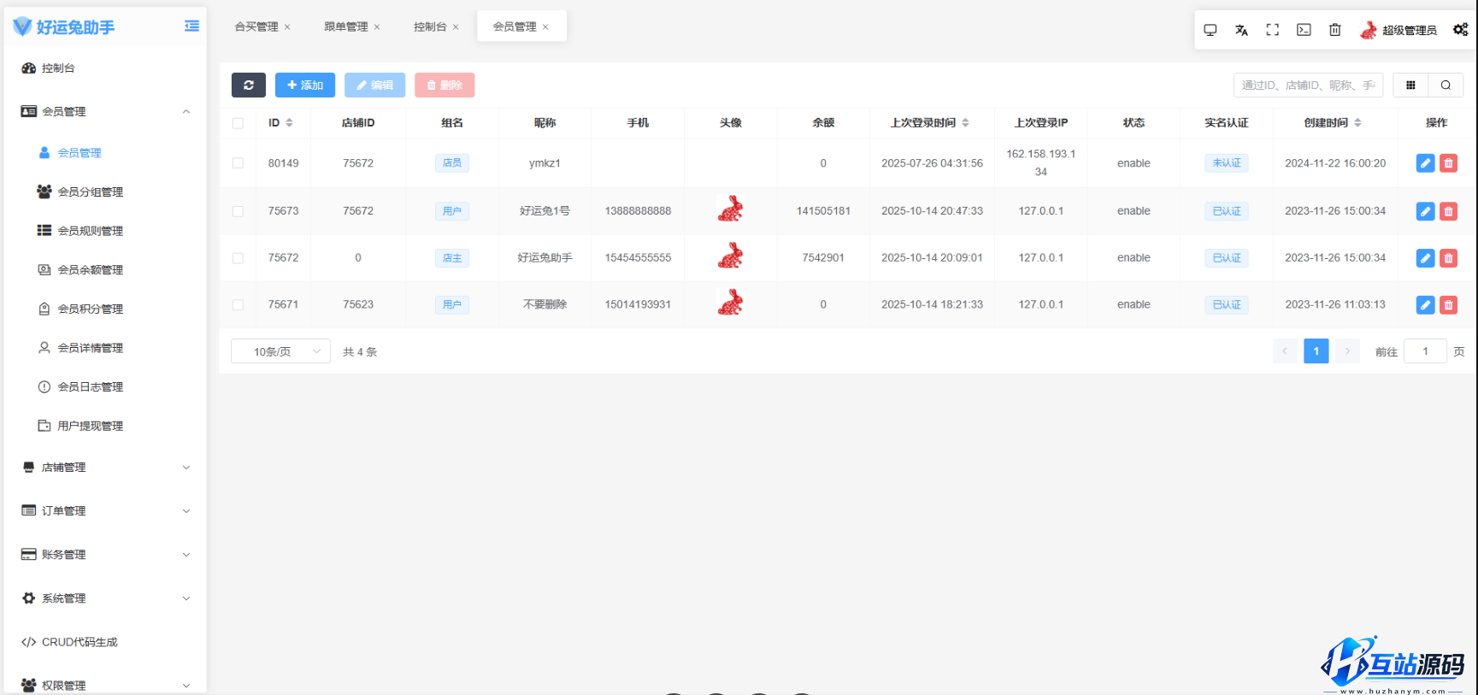The width and height of the screenshot is (1478, 695).
Task: Check the checkbox for row 75673
Action: [238, 211]
